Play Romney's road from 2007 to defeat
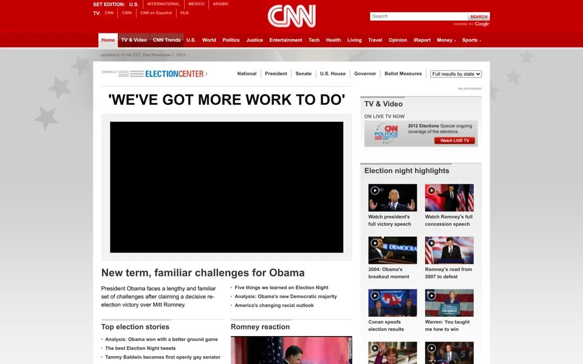Image resolution: width=583 pixels, height=364 pixels. tap(449, 251)
